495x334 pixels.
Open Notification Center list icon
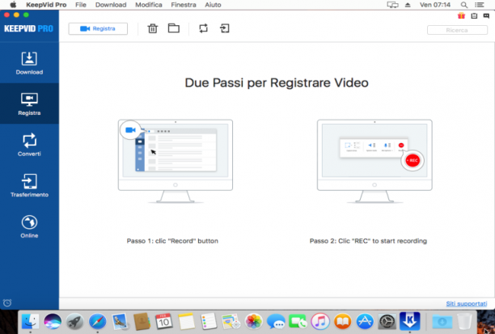point(480,5)
